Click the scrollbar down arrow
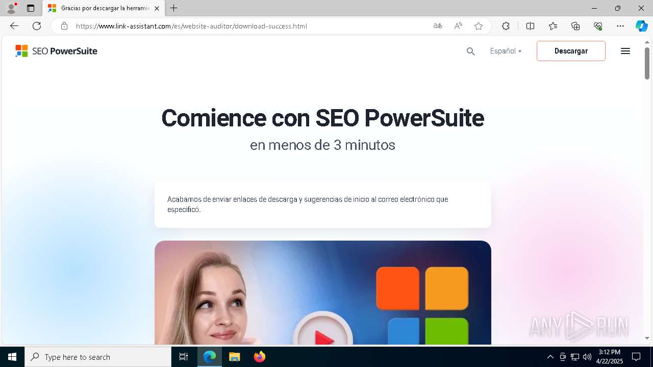This screenshot has width=653, height=367. (x=647, y=338)
